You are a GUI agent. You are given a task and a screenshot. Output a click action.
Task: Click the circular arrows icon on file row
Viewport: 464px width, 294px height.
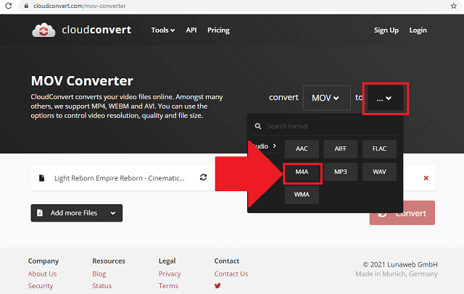203,177
